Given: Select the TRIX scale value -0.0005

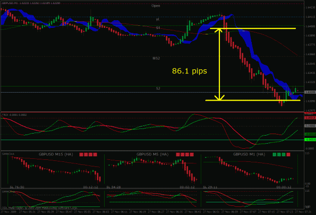Looking at the screenshot, I should click(310, 148).
